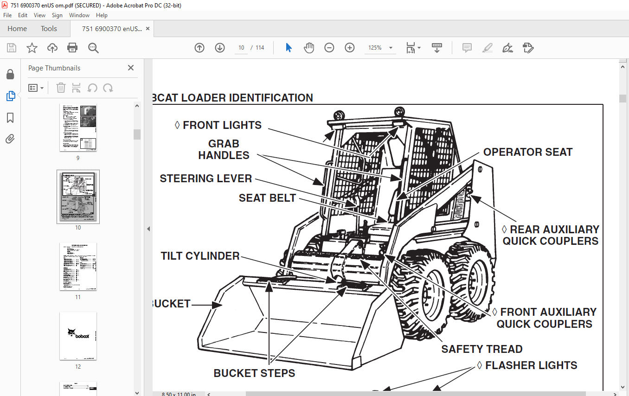Rotate pages counterclockwise
The image size is (629, 396).
(92, 88)
